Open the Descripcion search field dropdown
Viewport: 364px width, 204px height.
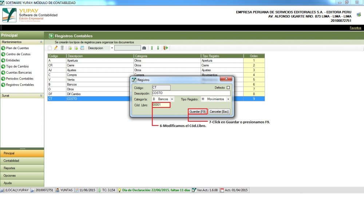tap(112, 48)
